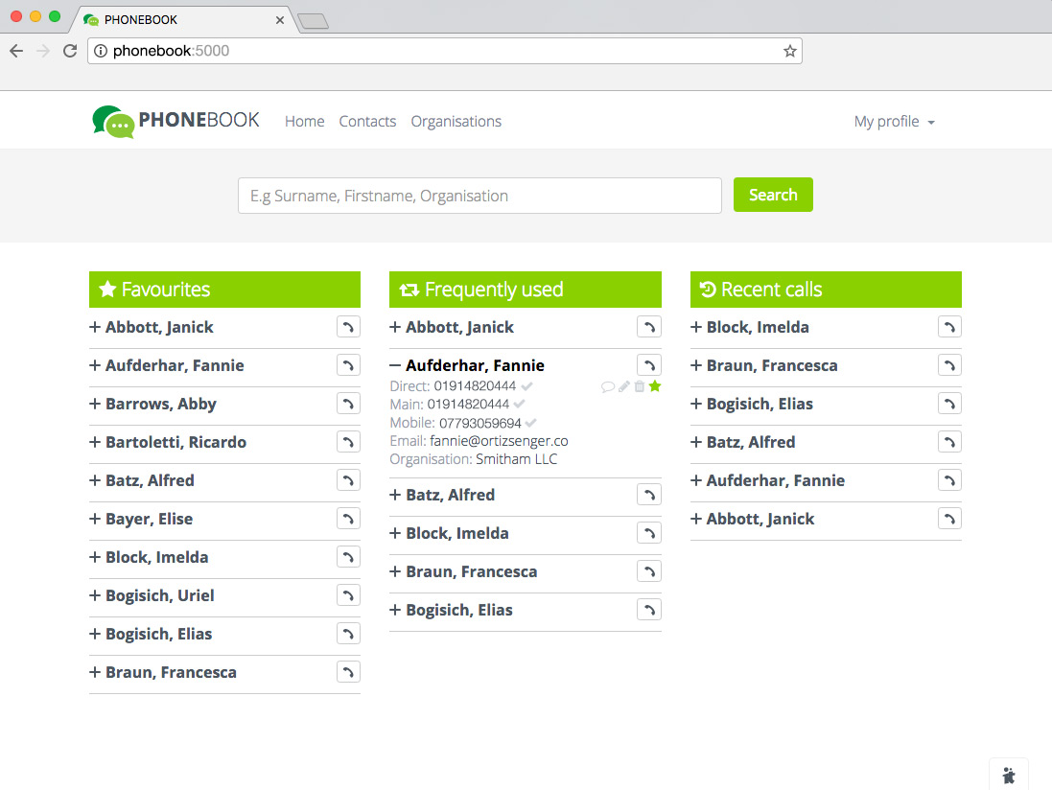
Task: Click the PhoneBook logo
Action: [x=176, y=122]
